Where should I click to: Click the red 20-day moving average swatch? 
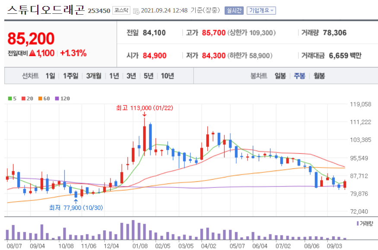(23, 98)
